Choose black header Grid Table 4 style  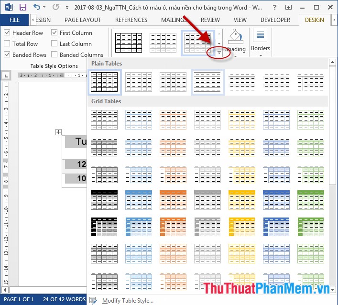point(104,200)
